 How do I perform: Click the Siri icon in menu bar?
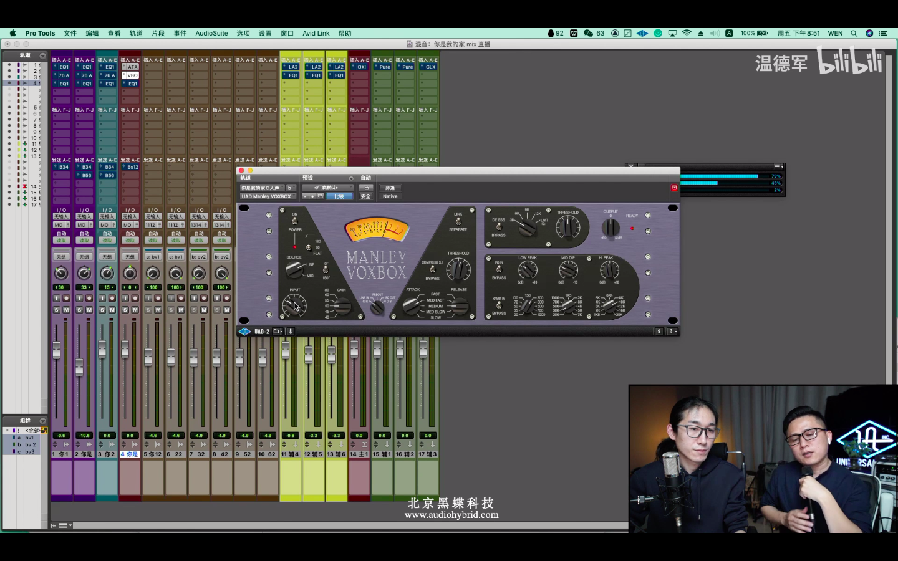click(x=869, y=33)
